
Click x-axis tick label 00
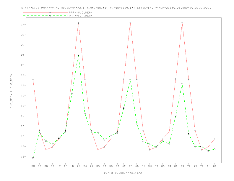click(33, 166)
